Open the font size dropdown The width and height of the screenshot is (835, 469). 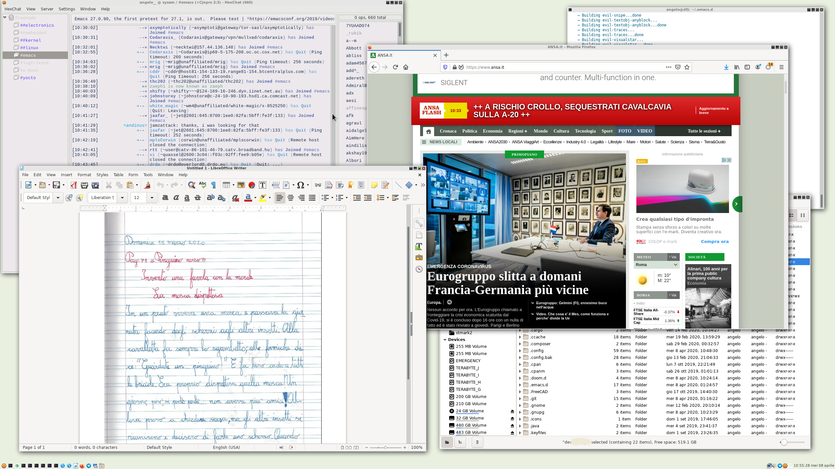(152, 198)
